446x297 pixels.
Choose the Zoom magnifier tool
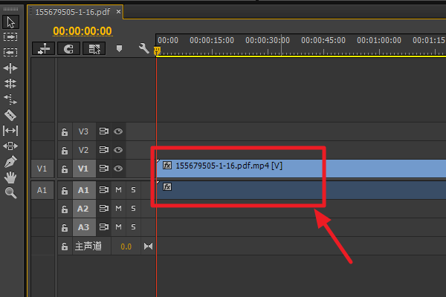pos(10,193)
